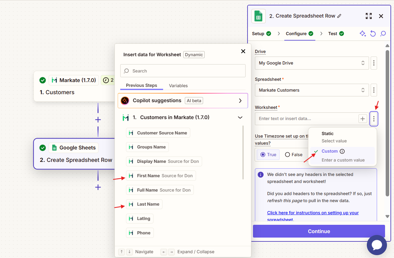This screenshot has height=258, width=394.
Task: Click the clock badge on the Markate step
Action: [x=108, y=80]
